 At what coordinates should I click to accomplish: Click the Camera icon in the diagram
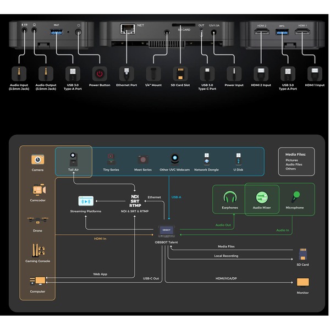tap(37, 159)
